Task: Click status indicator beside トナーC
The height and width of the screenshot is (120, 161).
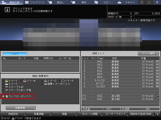Action: [x=42, y=81]
